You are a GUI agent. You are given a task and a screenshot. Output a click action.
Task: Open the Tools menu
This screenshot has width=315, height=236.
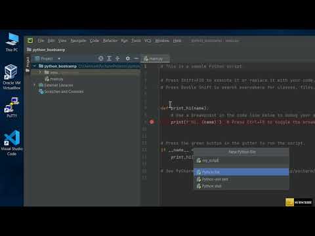click(x=136, y=41)
